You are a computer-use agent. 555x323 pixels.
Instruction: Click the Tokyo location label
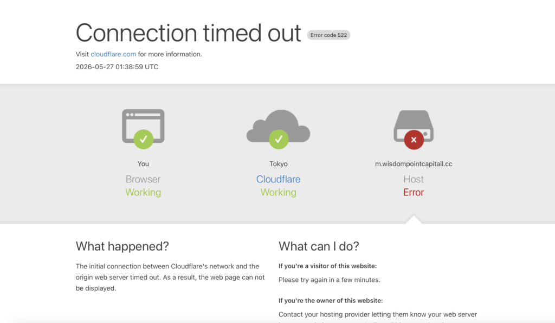coord(278,163)
